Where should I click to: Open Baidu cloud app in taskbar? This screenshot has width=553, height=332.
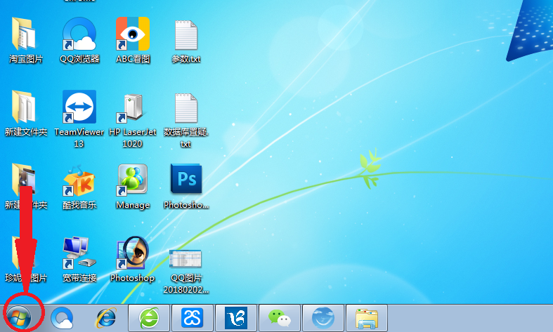(193, 318)
